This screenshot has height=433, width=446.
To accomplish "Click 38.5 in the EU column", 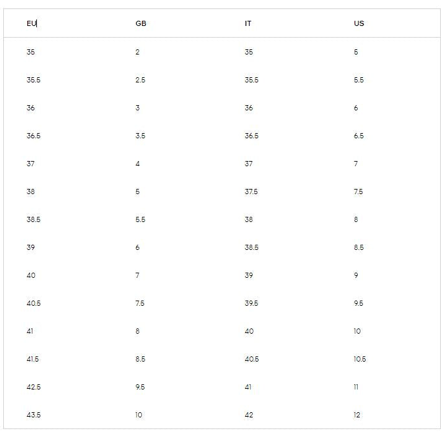I will (x=34, y=219).
